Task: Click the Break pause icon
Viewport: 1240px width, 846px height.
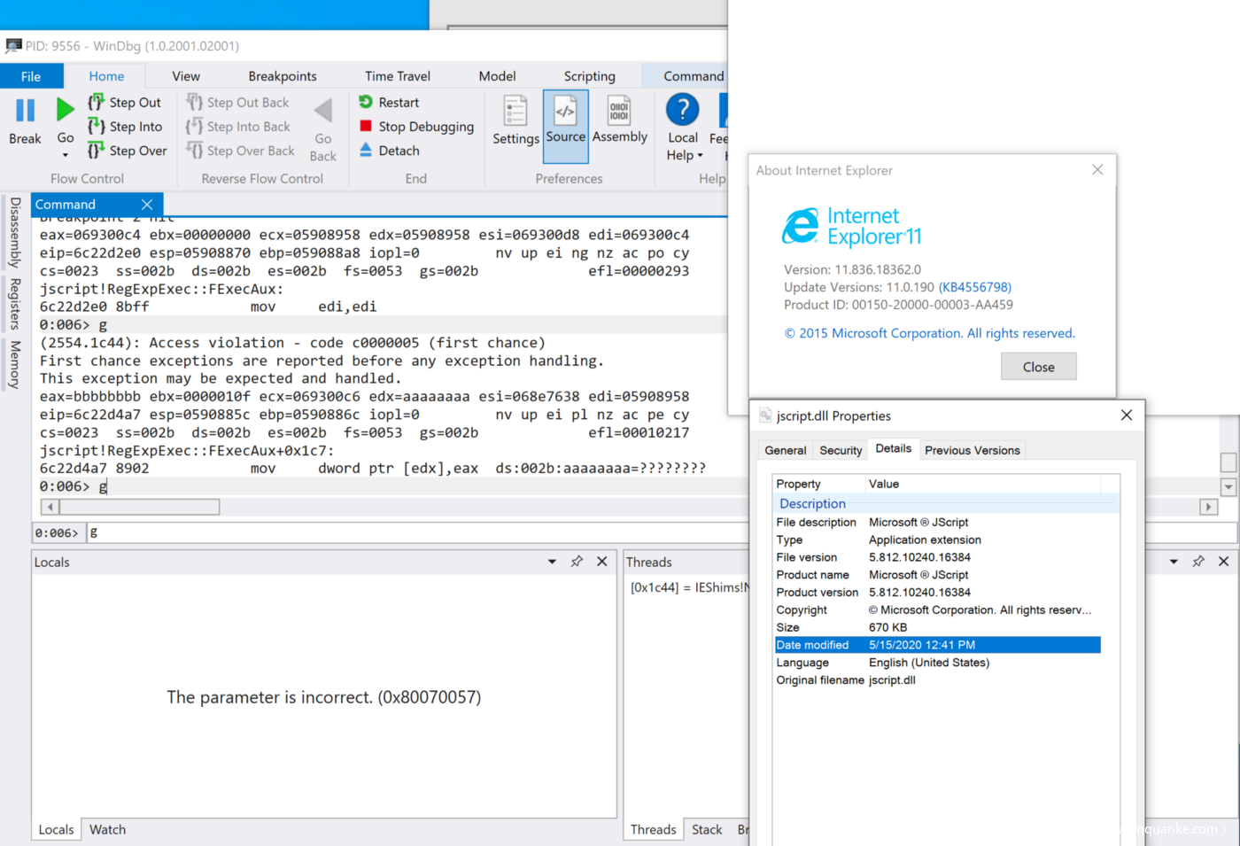Action: pos(25,110)
